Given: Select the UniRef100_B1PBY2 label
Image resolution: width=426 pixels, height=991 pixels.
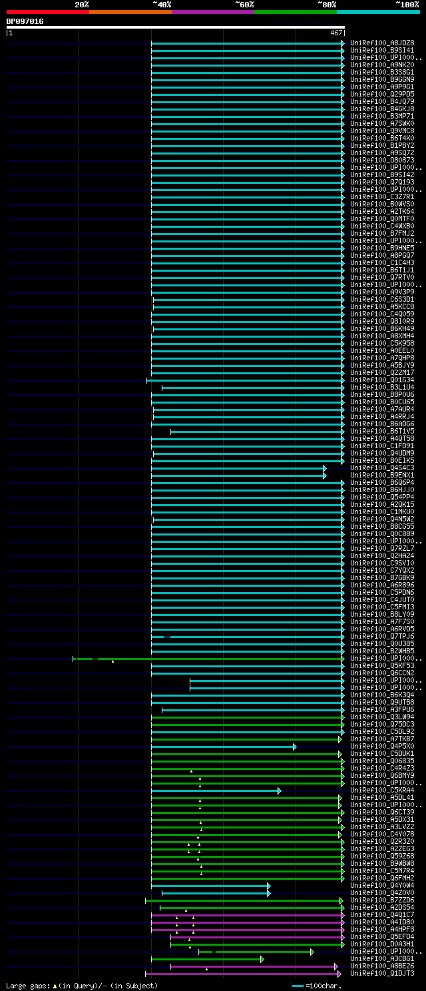Looking at the screenshot, I should tap(382, 145).
